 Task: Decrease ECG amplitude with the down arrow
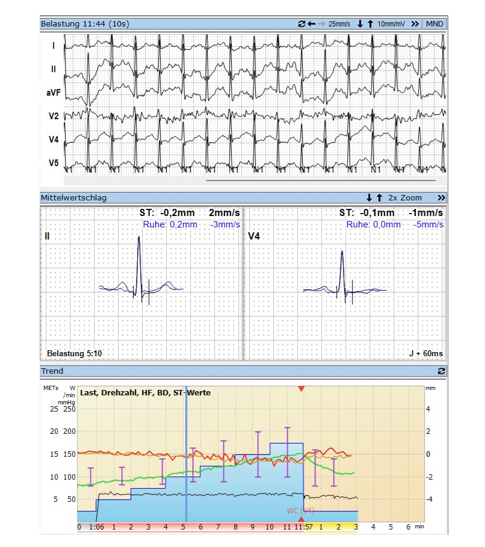pyautogui.click(x=360, y=24)
